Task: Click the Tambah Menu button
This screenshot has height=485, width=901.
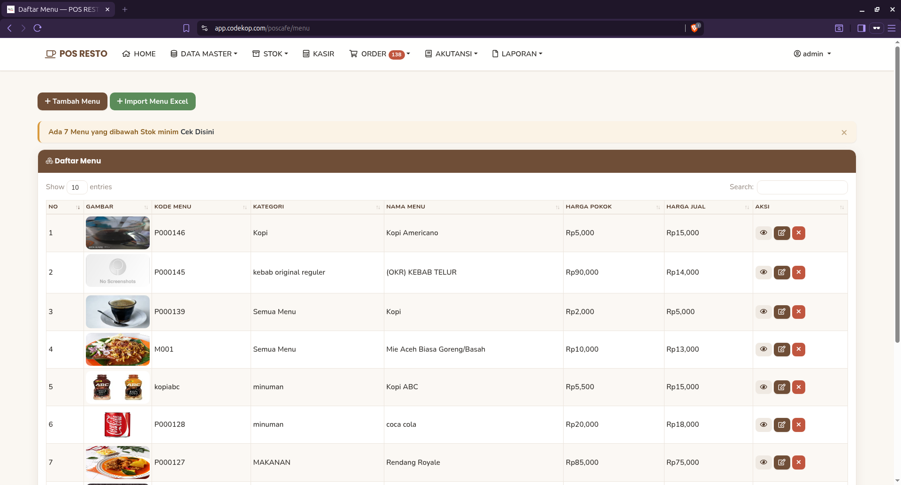Action: (72, 101)
